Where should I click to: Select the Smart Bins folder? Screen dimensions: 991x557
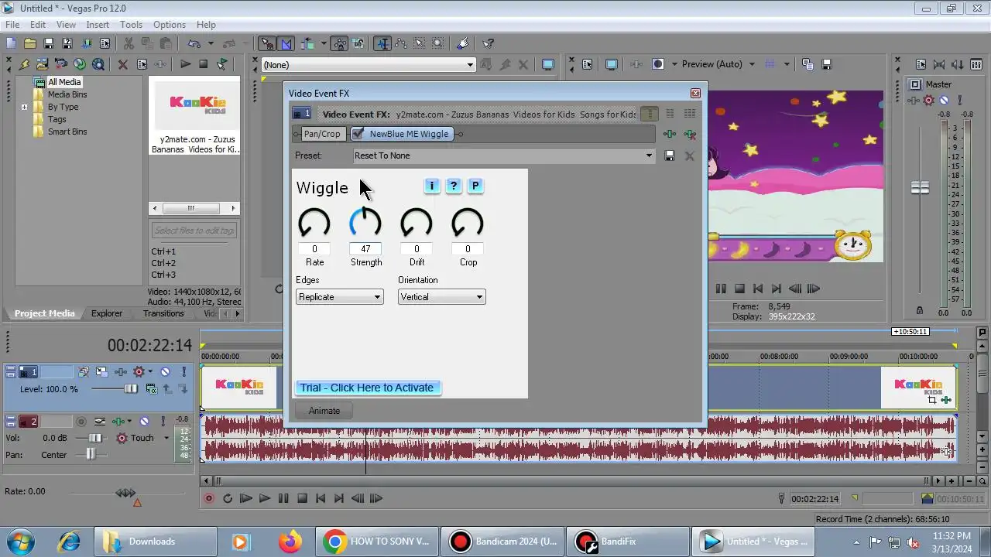67,132
